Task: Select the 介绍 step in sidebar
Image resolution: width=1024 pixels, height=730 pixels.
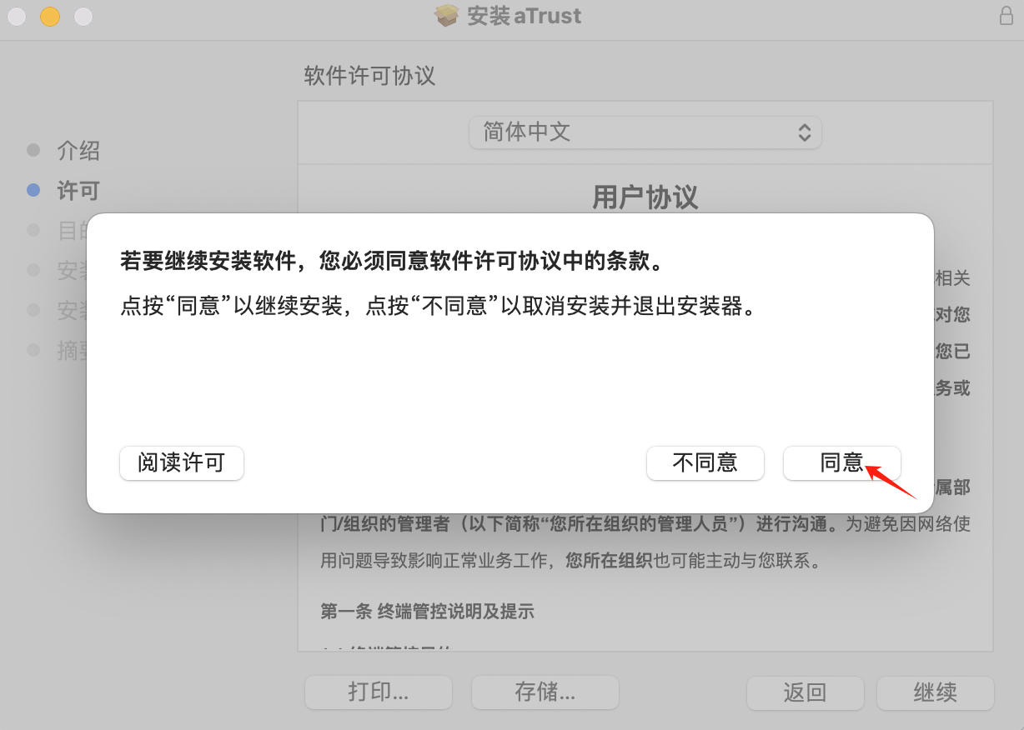Action: point(78,151)
